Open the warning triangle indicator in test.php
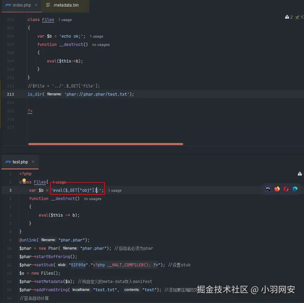This screenshot has width=304, height=303. (300, 174)
